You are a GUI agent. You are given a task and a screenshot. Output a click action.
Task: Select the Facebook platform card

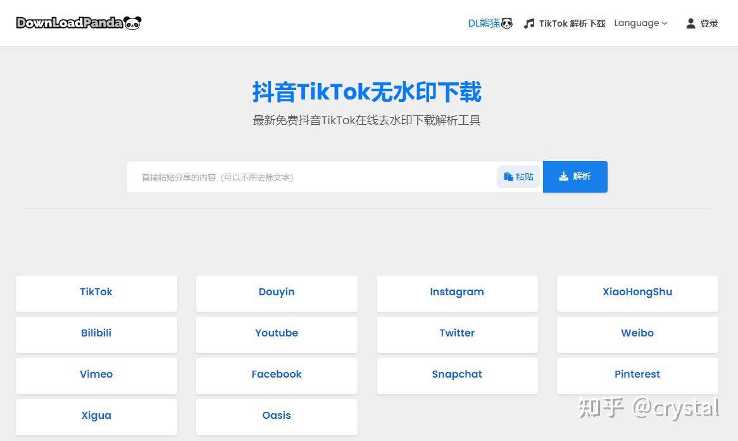point(277,376)
